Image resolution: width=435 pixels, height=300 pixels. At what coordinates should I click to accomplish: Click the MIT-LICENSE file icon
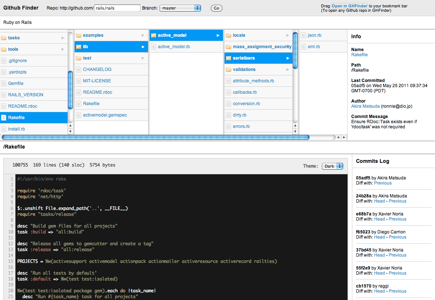click(79, 81)
